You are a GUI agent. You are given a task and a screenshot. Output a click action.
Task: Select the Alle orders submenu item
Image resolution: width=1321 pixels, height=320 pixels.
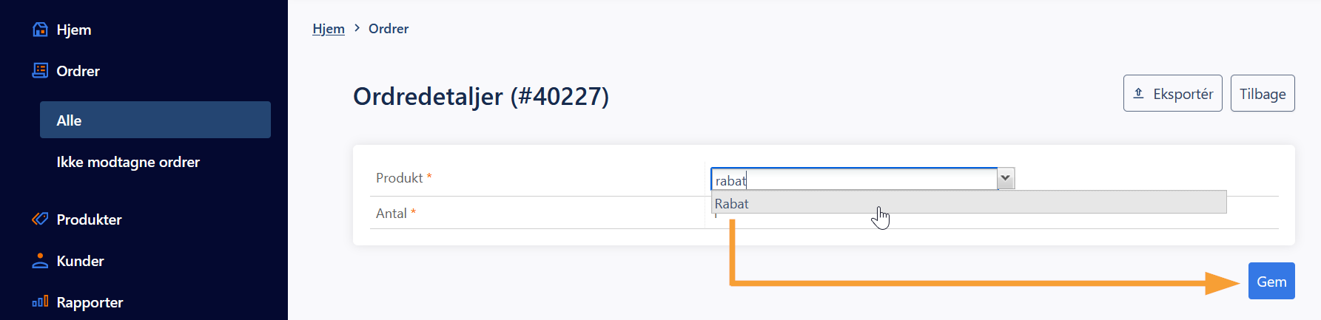coord(155,120)
